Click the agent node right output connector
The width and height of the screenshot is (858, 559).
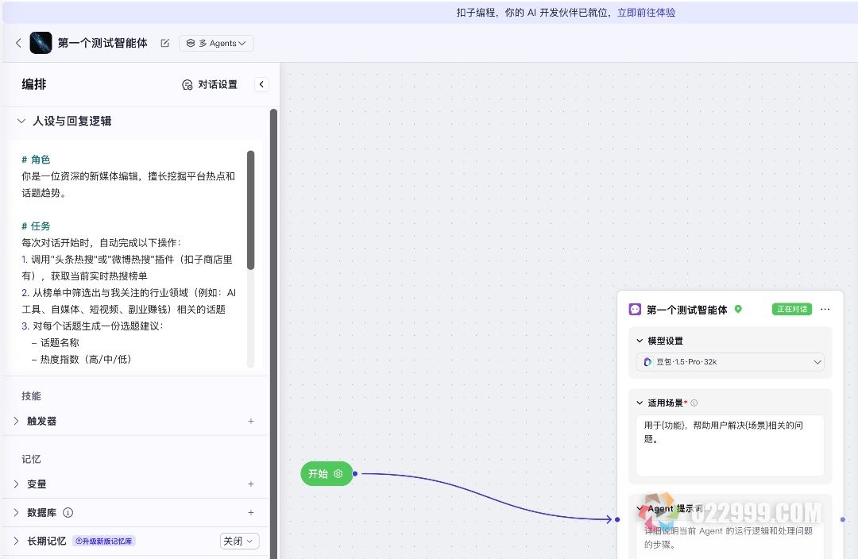[x=843, y=519]
